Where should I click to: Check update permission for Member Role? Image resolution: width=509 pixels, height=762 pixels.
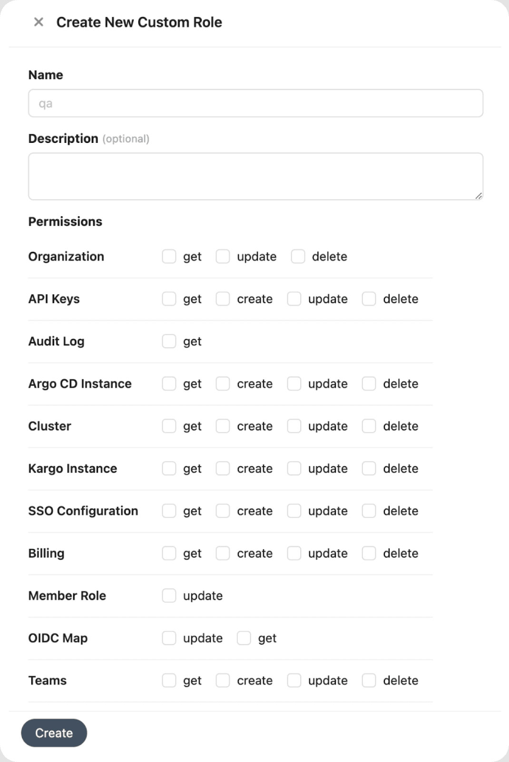169,595
